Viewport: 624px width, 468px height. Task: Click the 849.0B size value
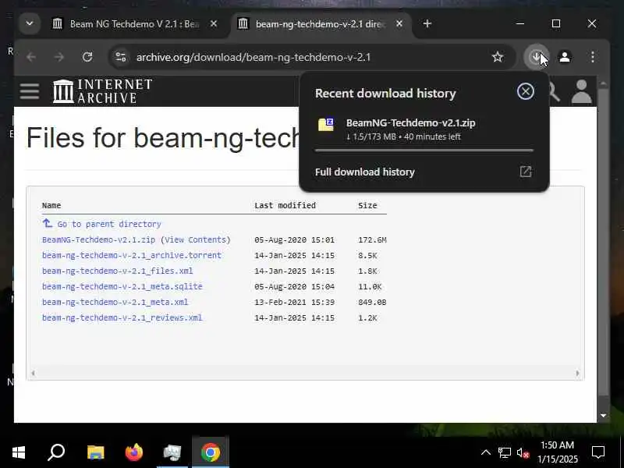(x=372, y=302)
